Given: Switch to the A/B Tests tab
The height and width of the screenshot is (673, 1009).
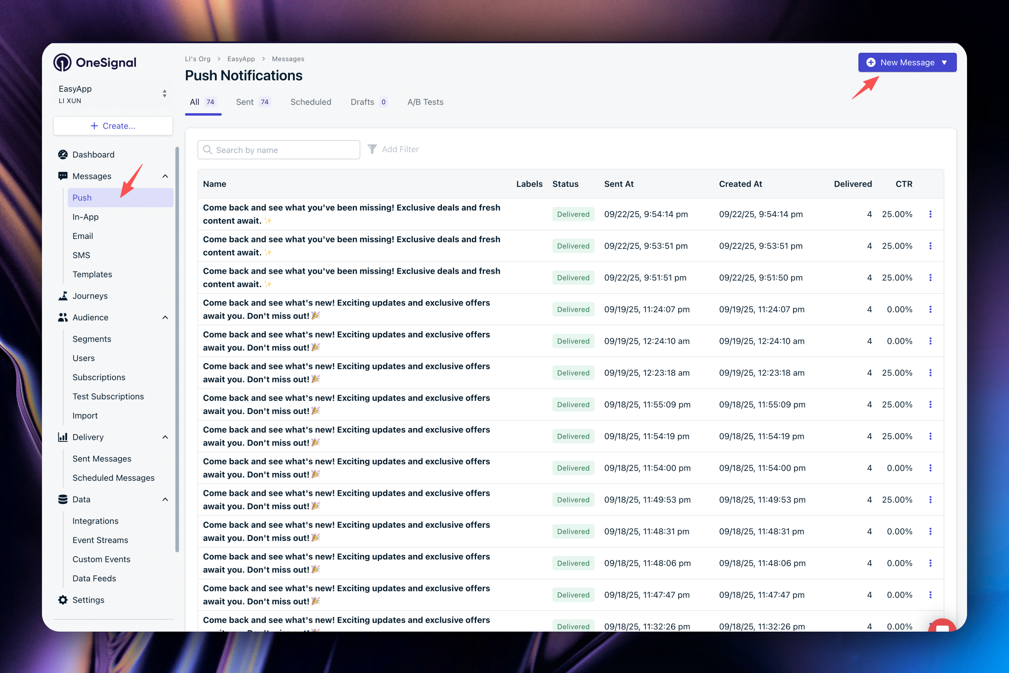Looking at the screenshot, I should coord(425,102).
